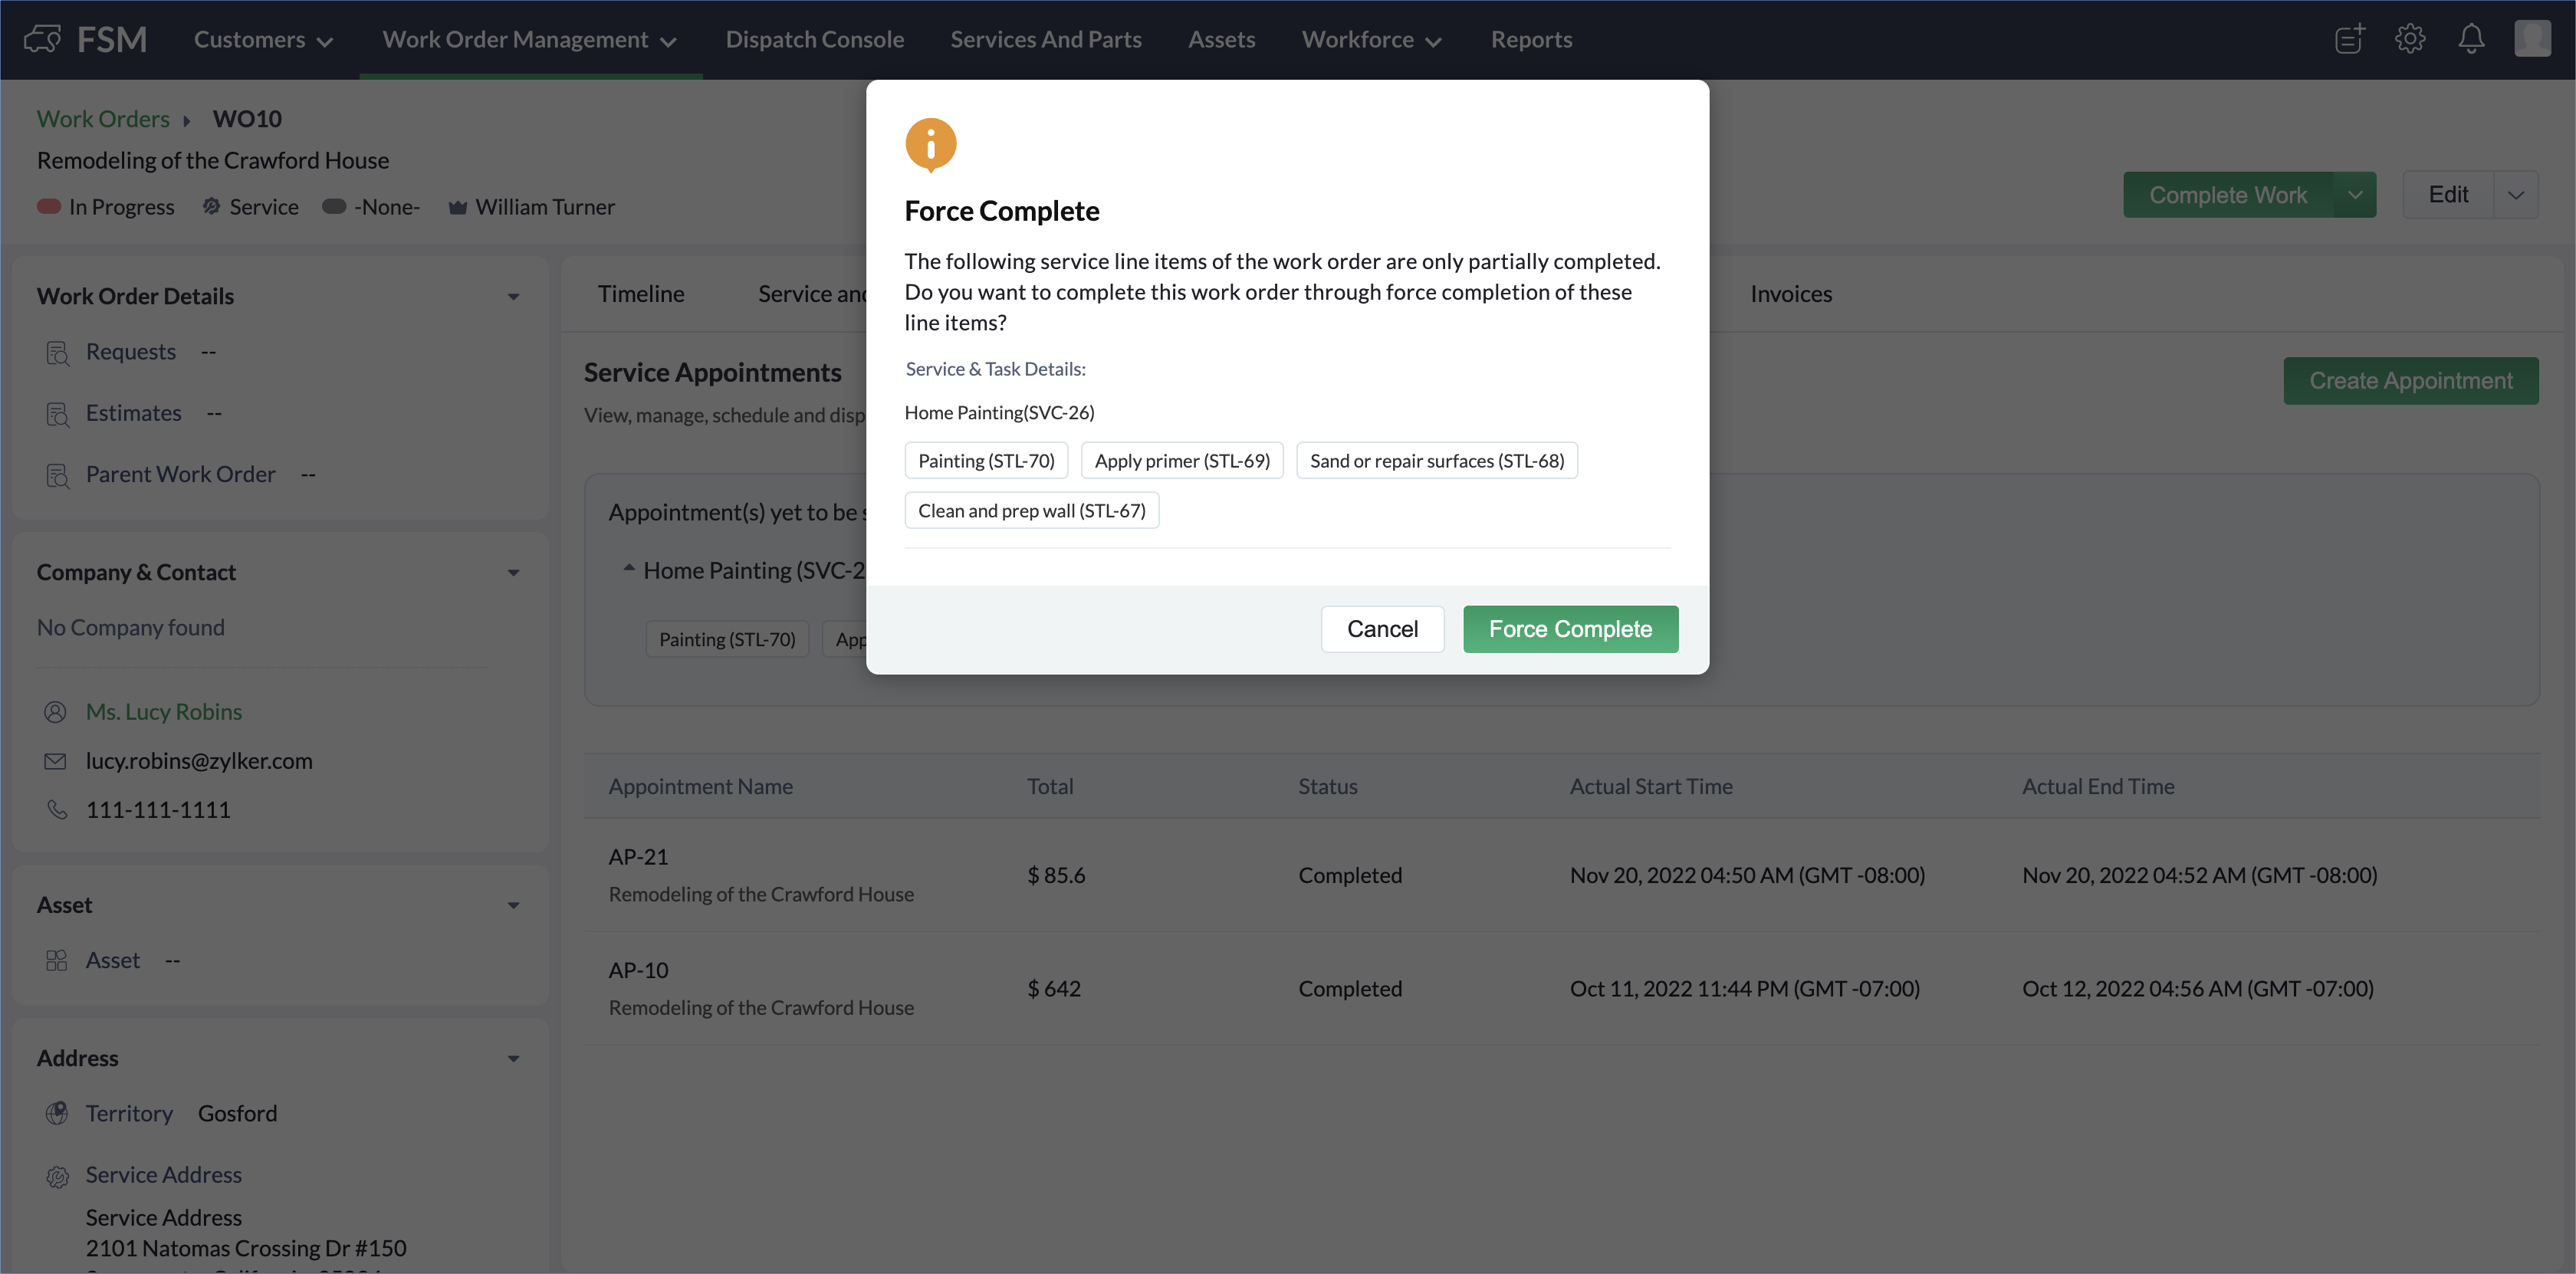Viewport: 2576px width, 1274px height.
Task: Collapse the Work Order Details section
Action: point(514,297)
